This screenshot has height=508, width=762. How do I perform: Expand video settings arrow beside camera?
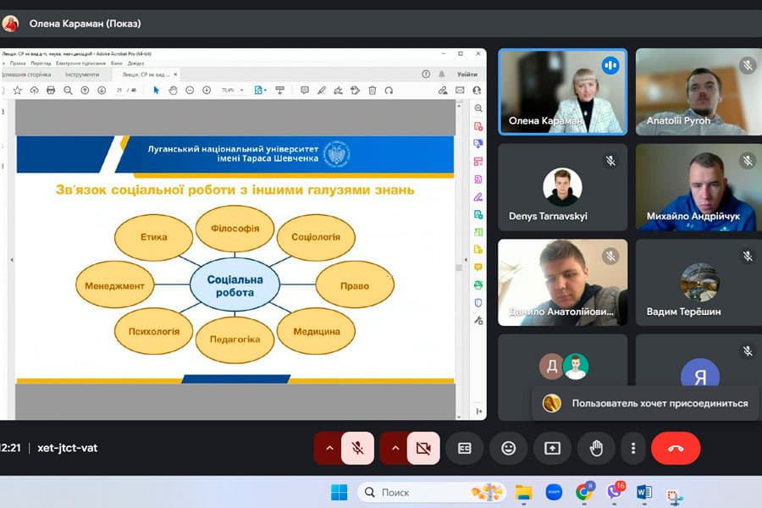[x=395, y=449]
